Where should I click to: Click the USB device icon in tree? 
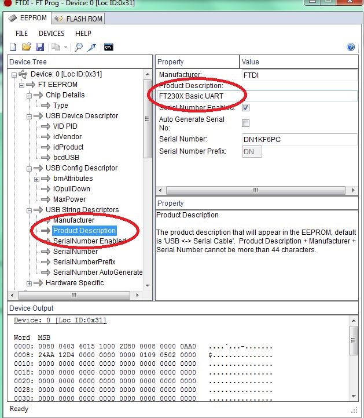tap(23, 74)
